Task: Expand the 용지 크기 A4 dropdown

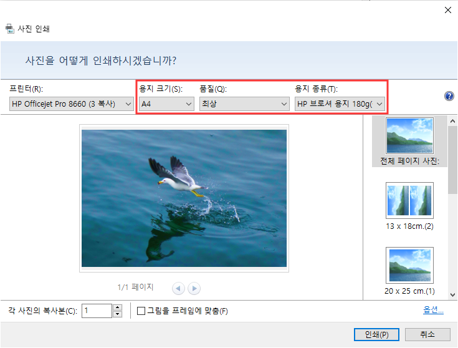Action: (x=166, y=104)
